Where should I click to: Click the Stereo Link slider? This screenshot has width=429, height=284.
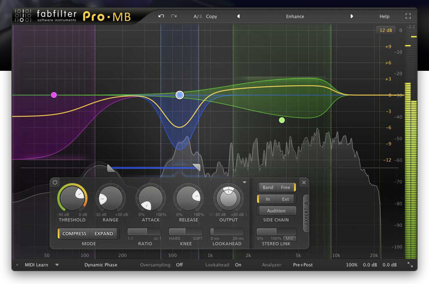click(x=276, y=232)
